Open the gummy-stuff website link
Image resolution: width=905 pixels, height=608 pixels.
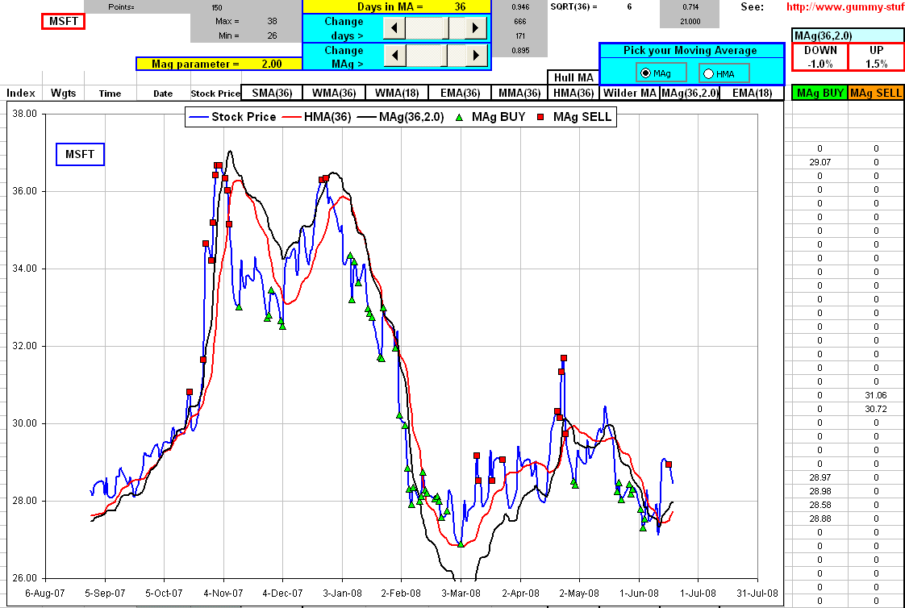coord(845,7)
